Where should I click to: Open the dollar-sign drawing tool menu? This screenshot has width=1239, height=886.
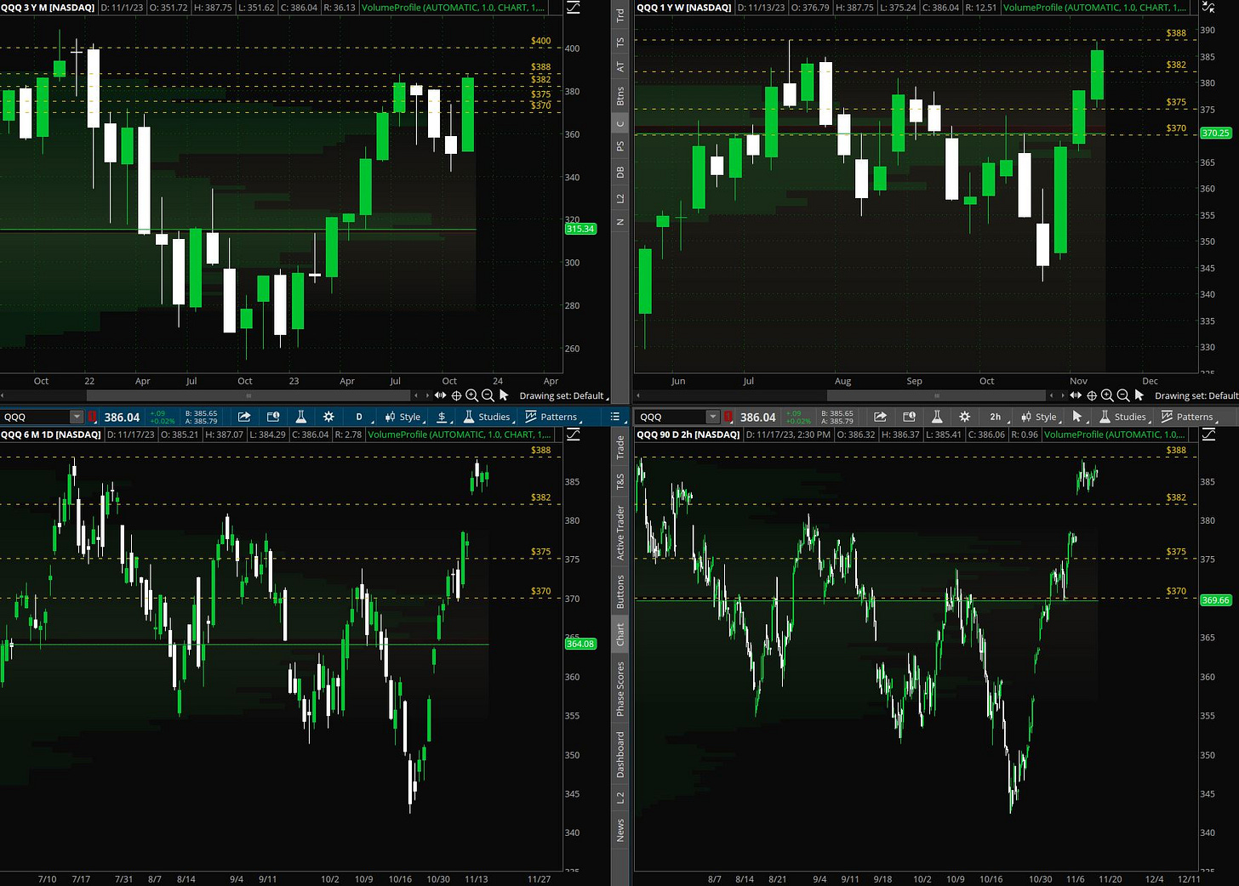click(x=442, y=417)
